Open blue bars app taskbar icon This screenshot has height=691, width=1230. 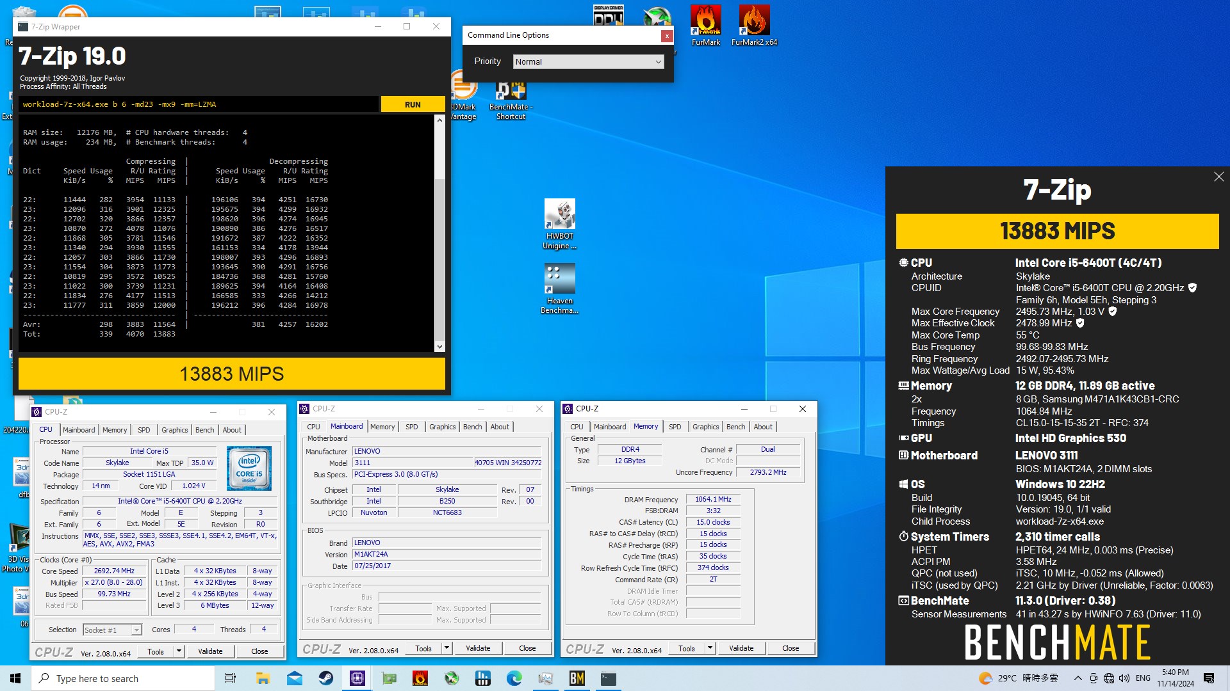coord(483,678)
